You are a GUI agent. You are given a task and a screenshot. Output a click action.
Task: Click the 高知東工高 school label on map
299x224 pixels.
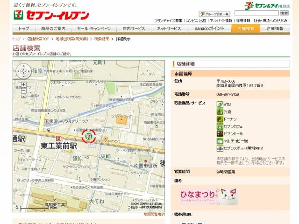pos(55,205)
